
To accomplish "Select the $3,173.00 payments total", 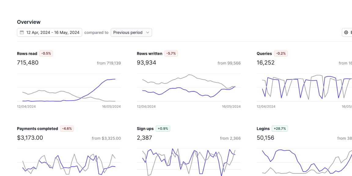I will (x=30, y=138).
